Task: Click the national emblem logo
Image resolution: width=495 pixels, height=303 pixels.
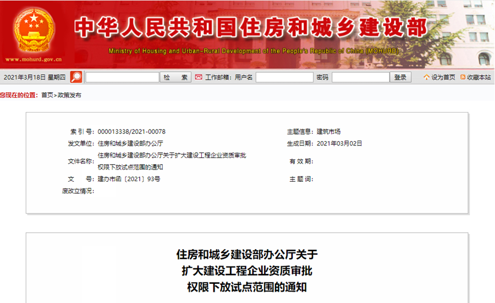Action: [34, 31]
